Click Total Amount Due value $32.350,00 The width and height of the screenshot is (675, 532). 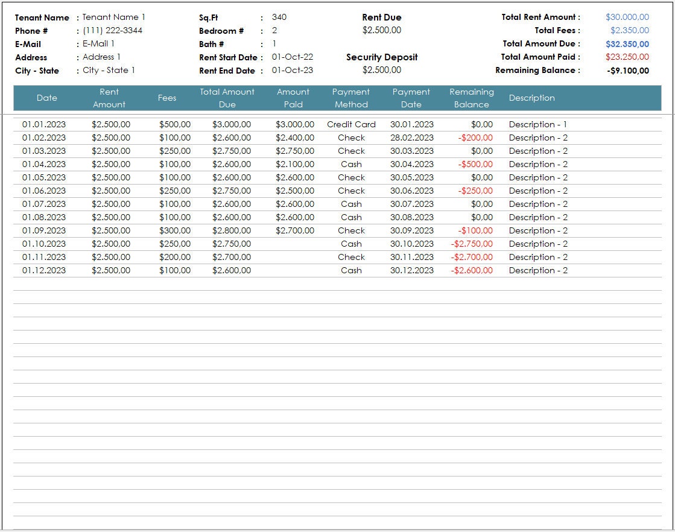pyautogui.click(x=627, y=44)
